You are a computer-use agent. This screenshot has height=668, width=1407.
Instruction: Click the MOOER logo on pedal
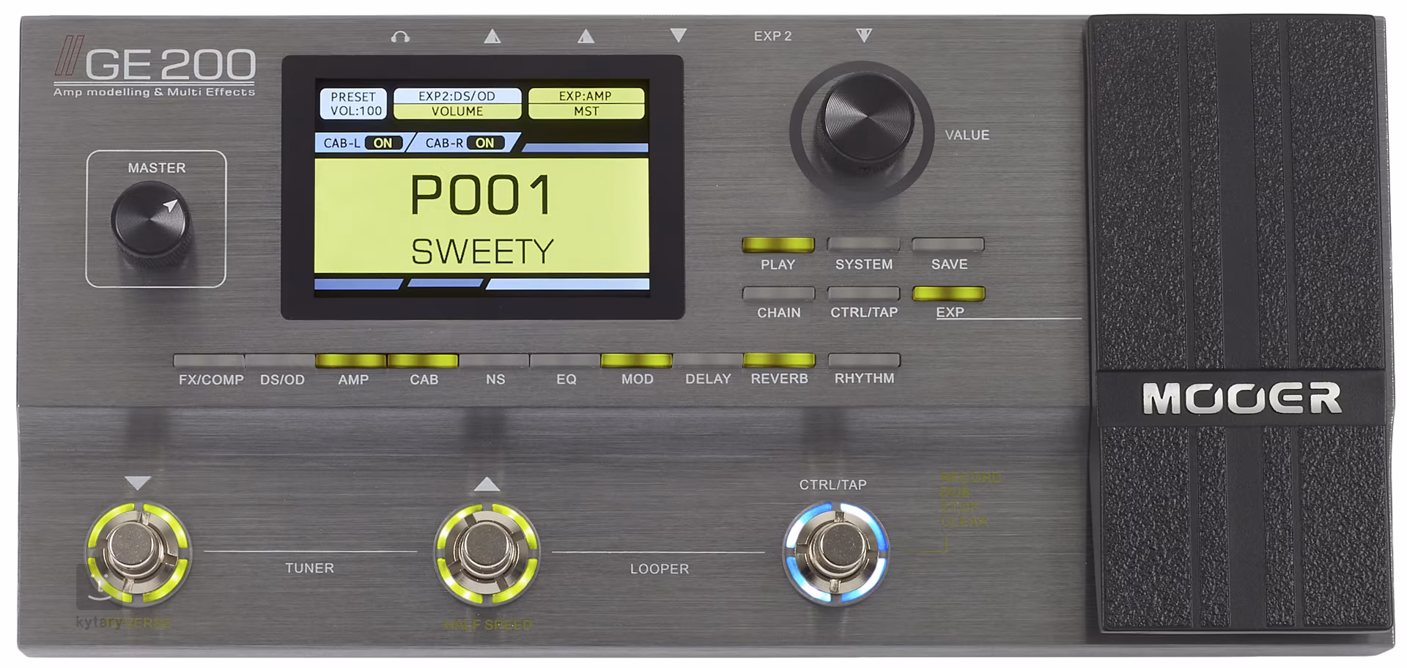coord(1241,398)
